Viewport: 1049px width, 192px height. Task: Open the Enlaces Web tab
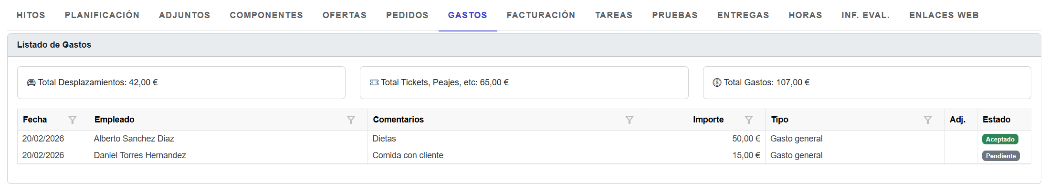pyautogui.click(x=944, y=15)
